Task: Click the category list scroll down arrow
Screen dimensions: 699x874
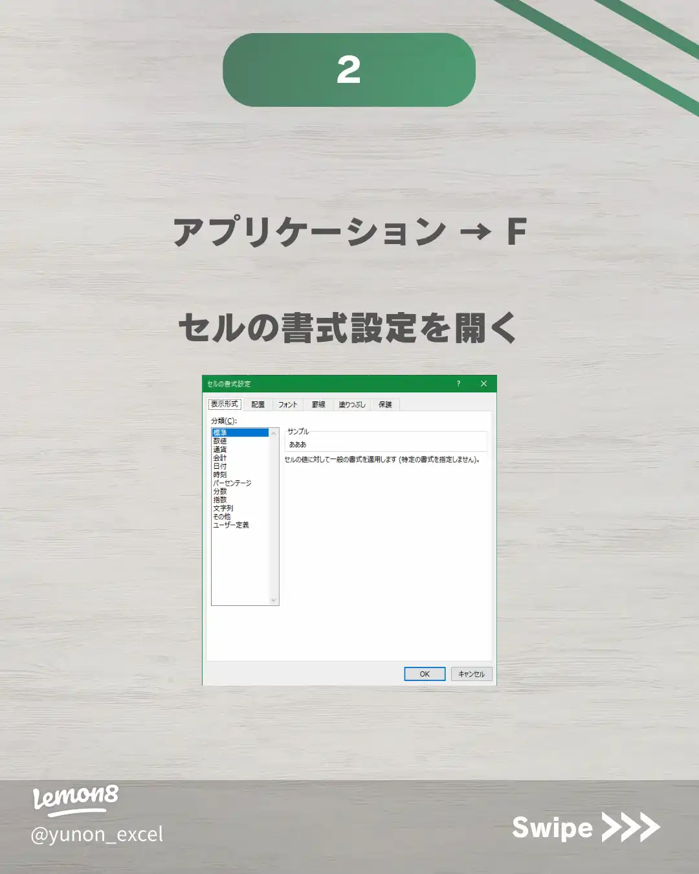Action: 274,601
